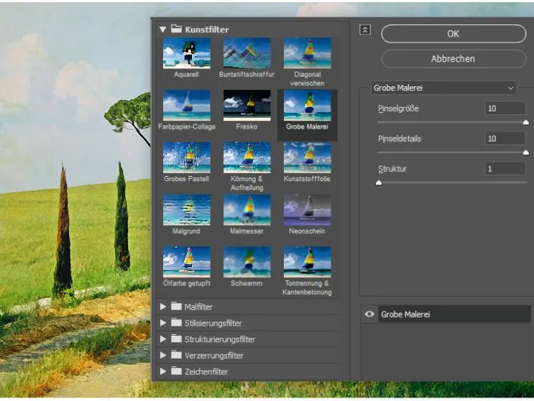The image size is (534, 401).
Task: Click the Kunstfilter category label
Action: [x=207, y=29]
